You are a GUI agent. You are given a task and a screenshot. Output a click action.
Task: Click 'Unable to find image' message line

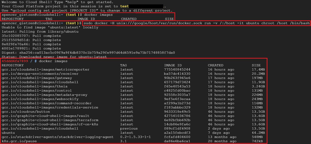tap(50, 27)
